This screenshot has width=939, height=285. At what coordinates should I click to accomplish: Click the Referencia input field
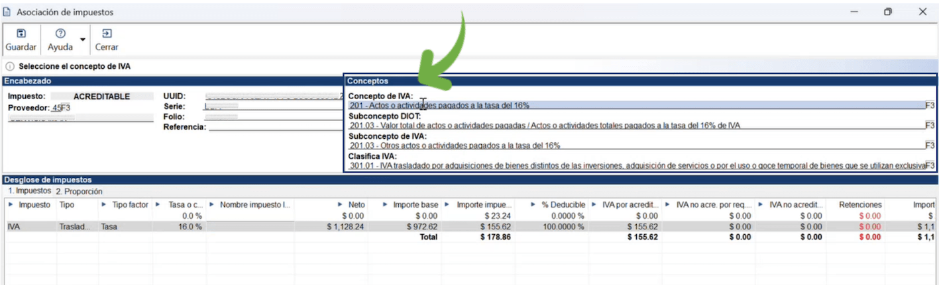click(275, 127)
